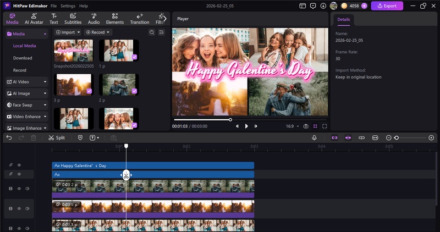This screenshot has width=440, height=232.
Task: Open the AI Avatar tab
Action: point(34,19)
